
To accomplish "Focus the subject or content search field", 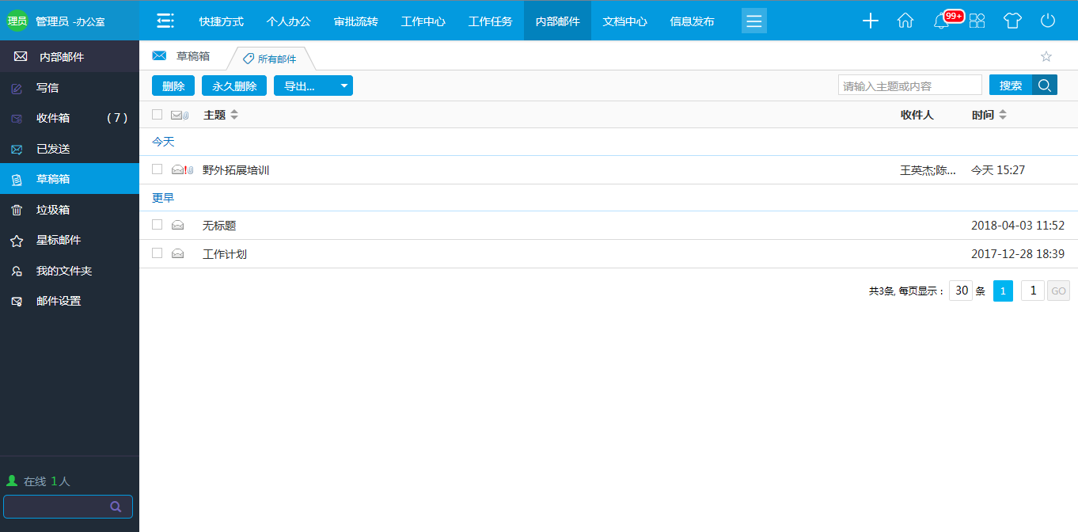I will [x=909, y=85].
